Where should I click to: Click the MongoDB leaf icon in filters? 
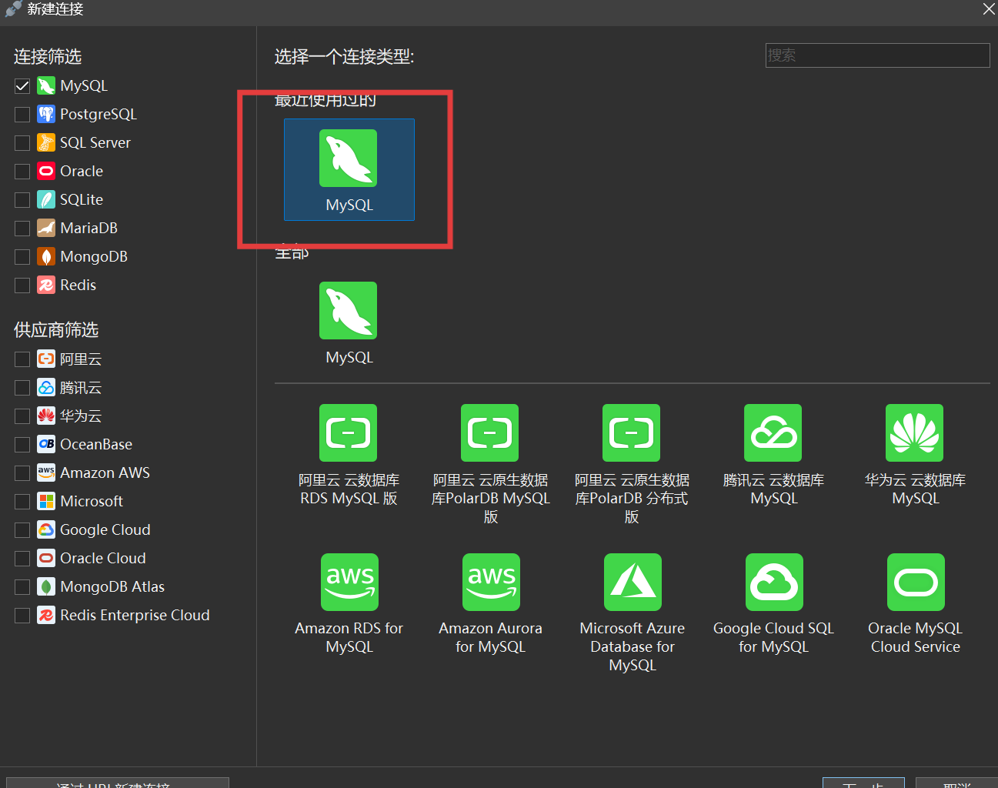[46, 256]
